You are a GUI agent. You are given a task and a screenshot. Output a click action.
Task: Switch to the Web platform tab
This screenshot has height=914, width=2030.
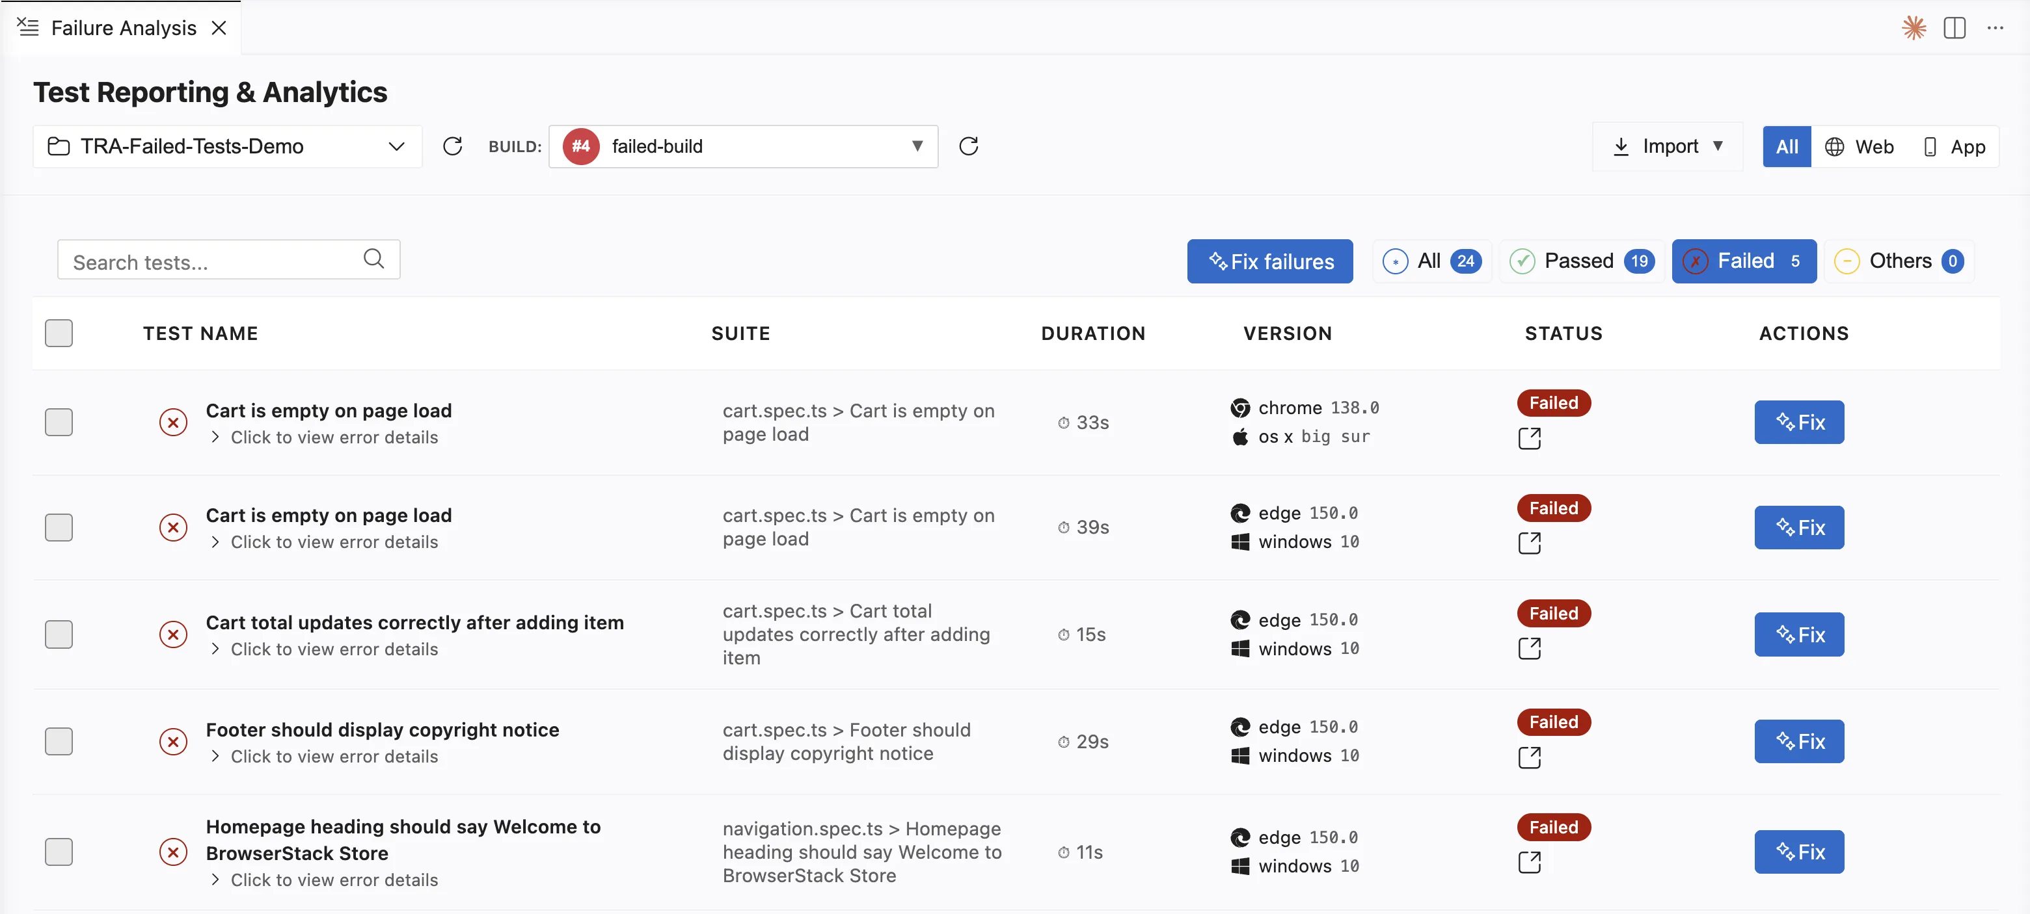(1859, 146)
